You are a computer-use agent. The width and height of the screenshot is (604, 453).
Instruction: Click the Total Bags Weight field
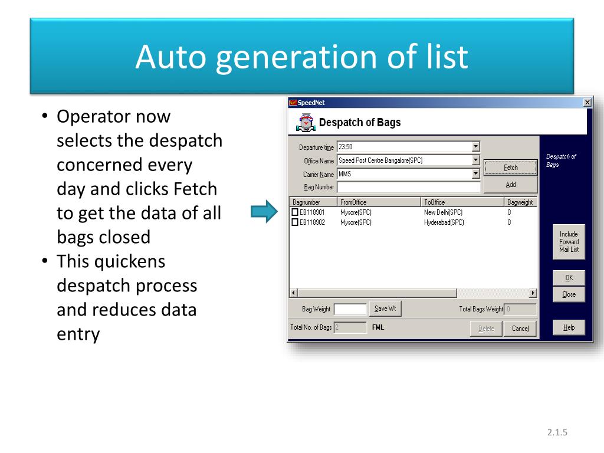[520, 309]
